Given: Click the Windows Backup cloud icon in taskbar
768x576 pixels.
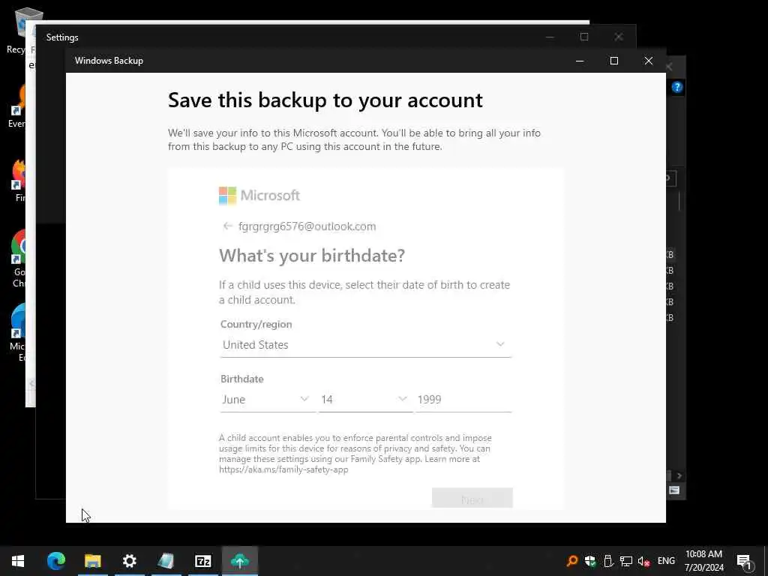Looking at the screenshot, I should click(x=239, y=561).
